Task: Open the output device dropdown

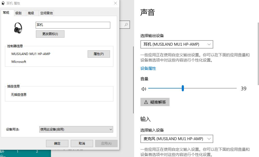Action: 177,44
